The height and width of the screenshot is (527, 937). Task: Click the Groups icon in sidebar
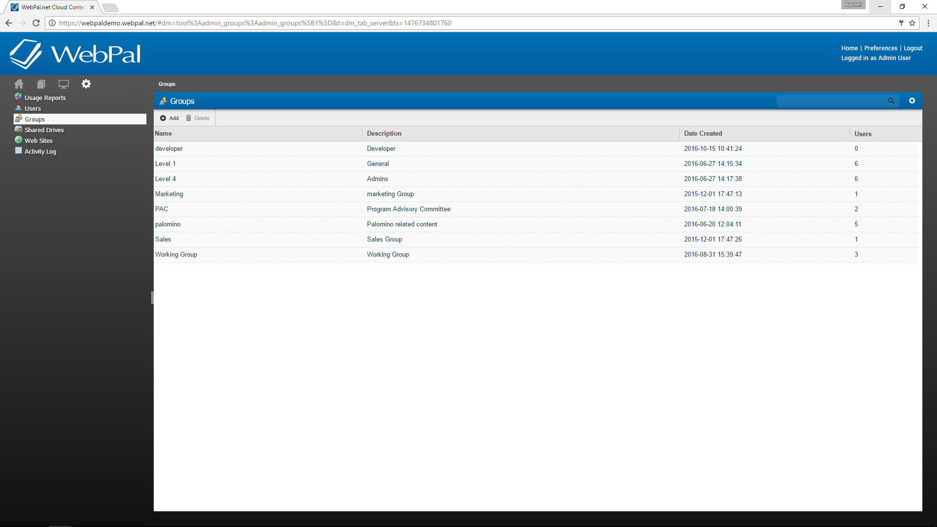[18, 119]
